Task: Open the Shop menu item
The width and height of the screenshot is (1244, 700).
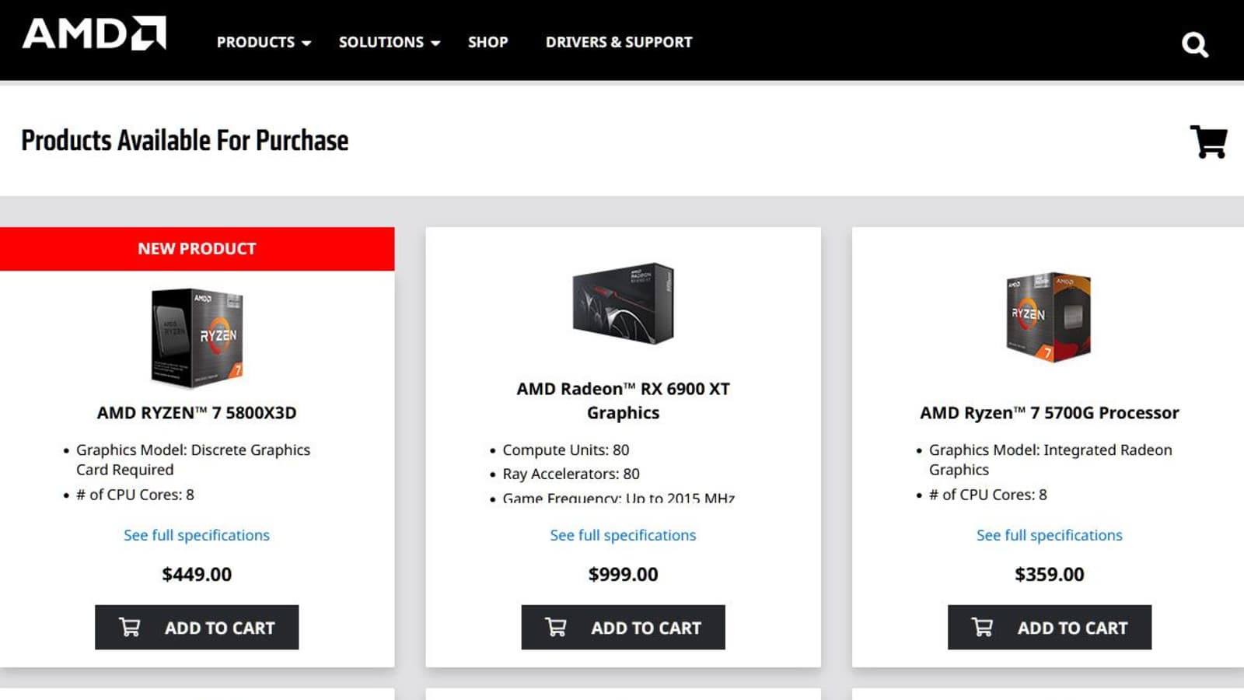Action: tap(487, 42)
